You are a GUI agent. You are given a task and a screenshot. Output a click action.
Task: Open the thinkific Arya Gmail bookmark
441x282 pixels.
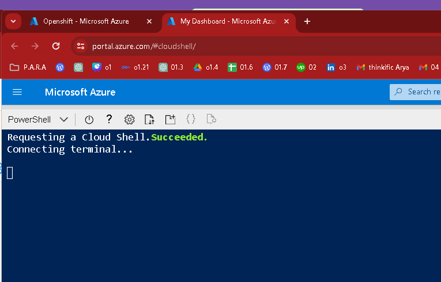383,67
